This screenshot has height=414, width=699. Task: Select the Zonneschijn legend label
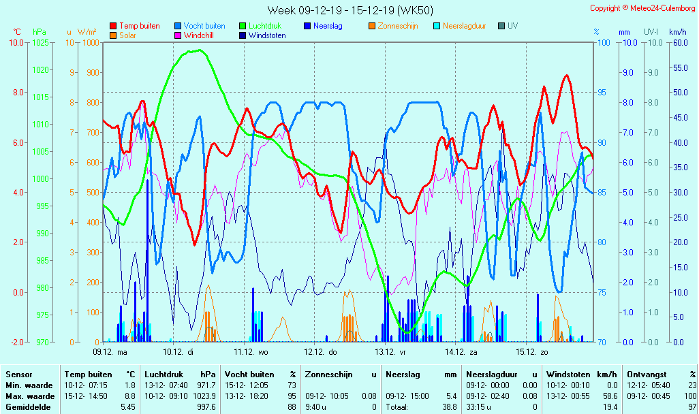coord(397,26)
